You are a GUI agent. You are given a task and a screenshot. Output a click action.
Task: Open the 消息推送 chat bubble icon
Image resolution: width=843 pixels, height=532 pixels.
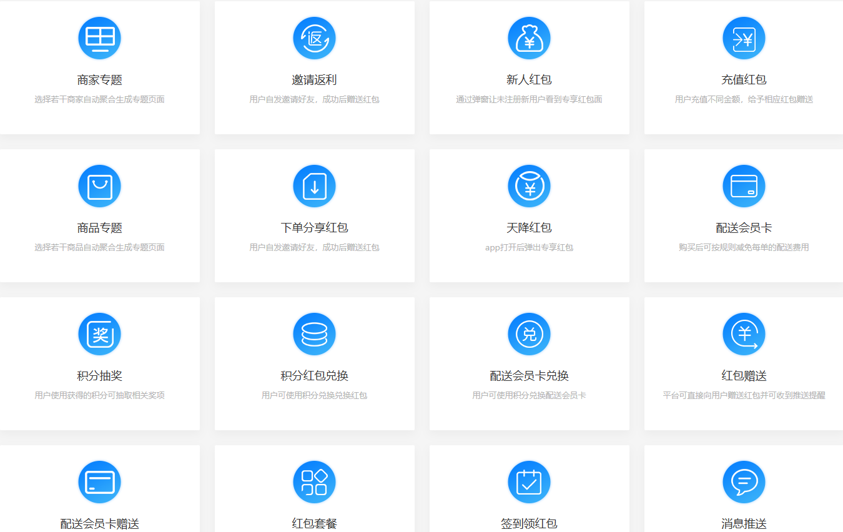744,482
